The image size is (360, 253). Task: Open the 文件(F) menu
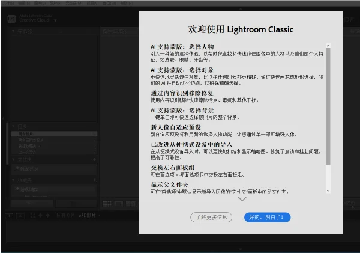8,3
